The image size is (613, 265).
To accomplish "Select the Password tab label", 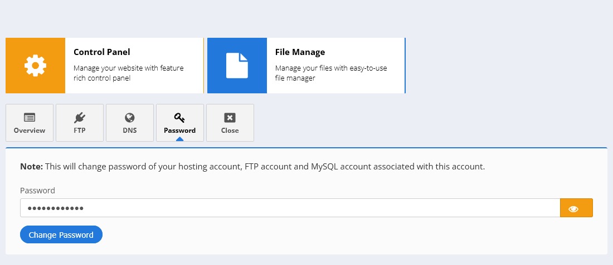I will (179, 131).
